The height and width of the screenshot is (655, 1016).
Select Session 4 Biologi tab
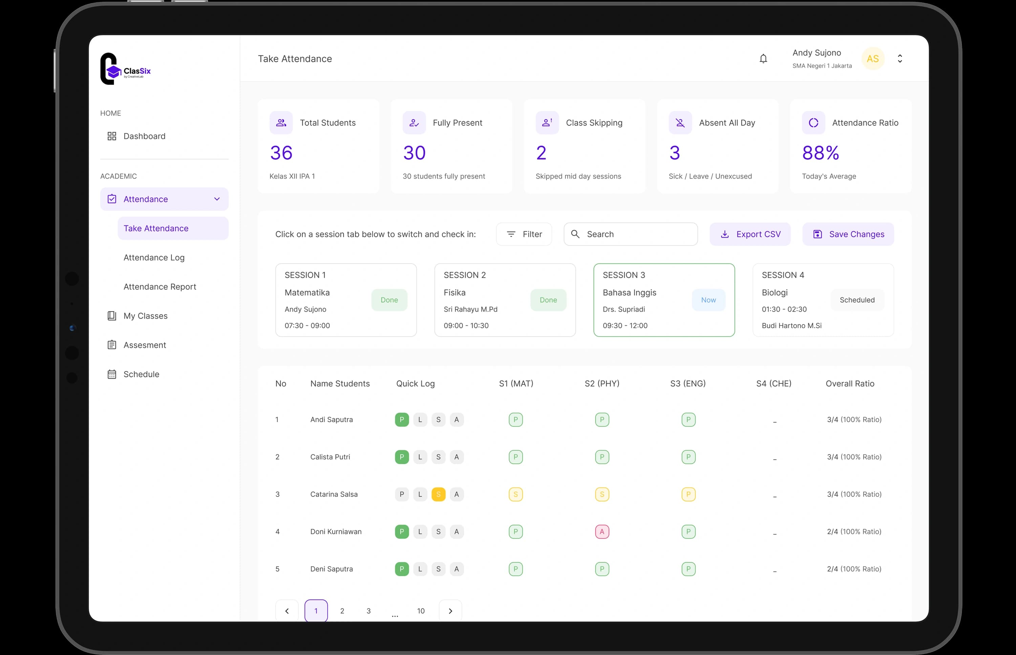[x=823, y=300]
